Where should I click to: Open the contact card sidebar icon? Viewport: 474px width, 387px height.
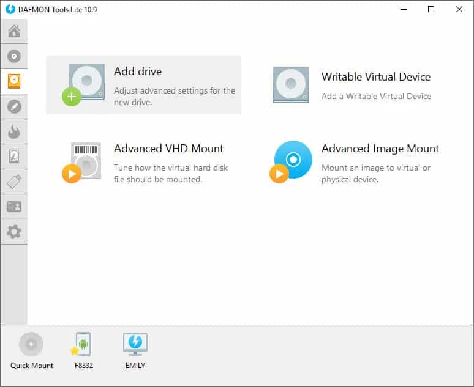13,207
